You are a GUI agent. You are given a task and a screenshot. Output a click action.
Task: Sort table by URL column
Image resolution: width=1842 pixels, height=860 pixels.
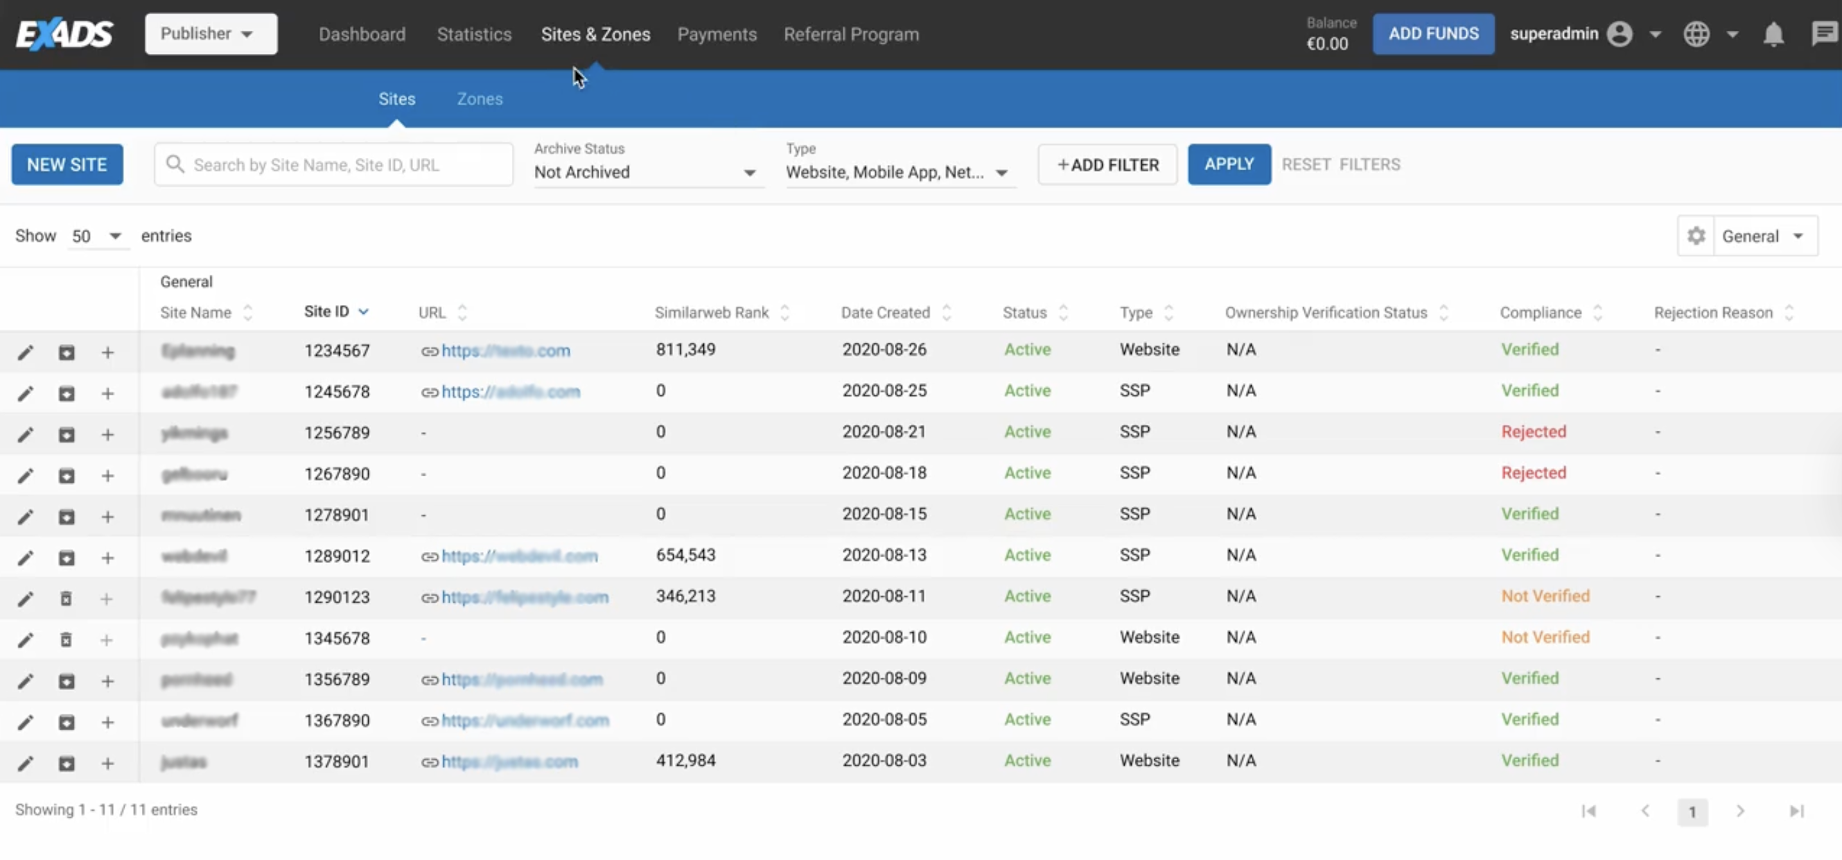click(443, 313)
